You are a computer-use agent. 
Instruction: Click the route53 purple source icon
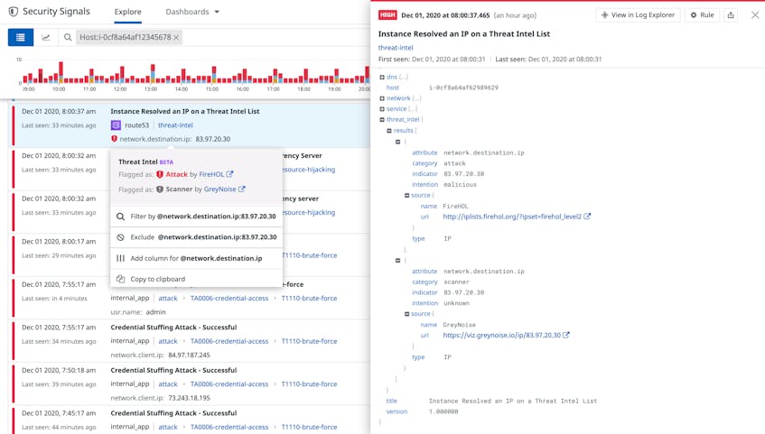[116, 125]
